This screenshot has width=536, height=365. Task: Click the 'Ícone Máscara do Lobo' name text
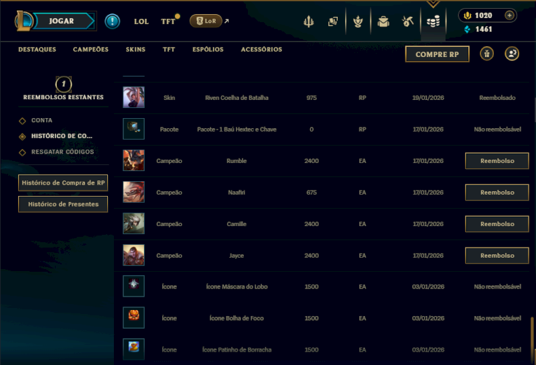[237, 286]
